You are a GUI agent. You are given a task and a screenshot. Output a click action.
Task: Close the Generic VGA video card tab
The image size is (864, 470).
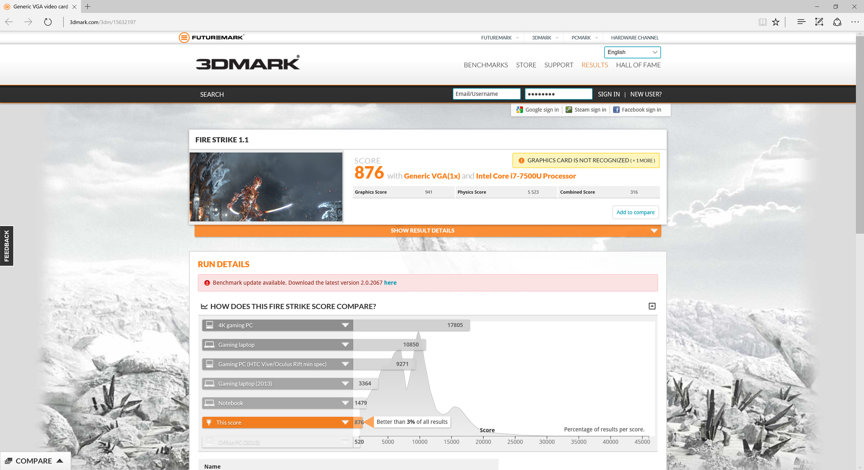click(74, 7)
